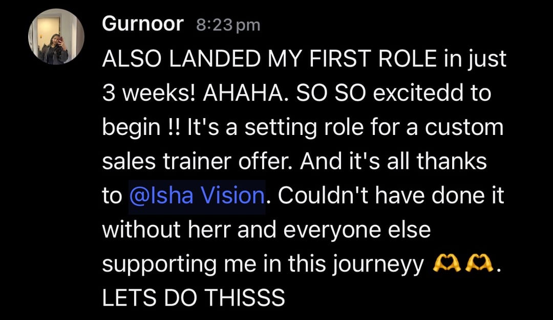Click the 8:23 pm timestamp
553x320 pixels.
point(228,25)
